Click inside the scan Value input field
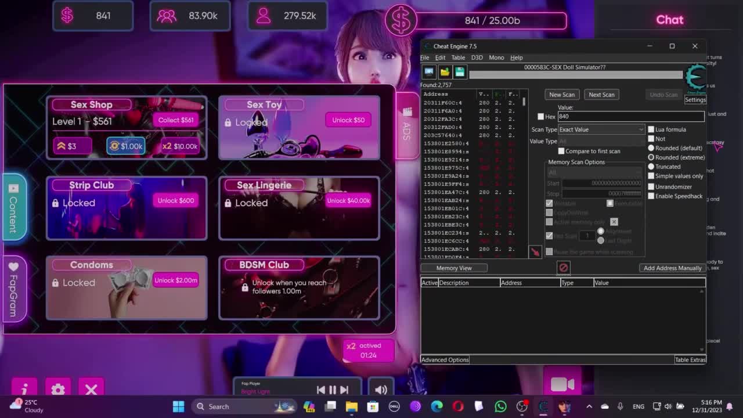743x418 pixels. (630, 117)
